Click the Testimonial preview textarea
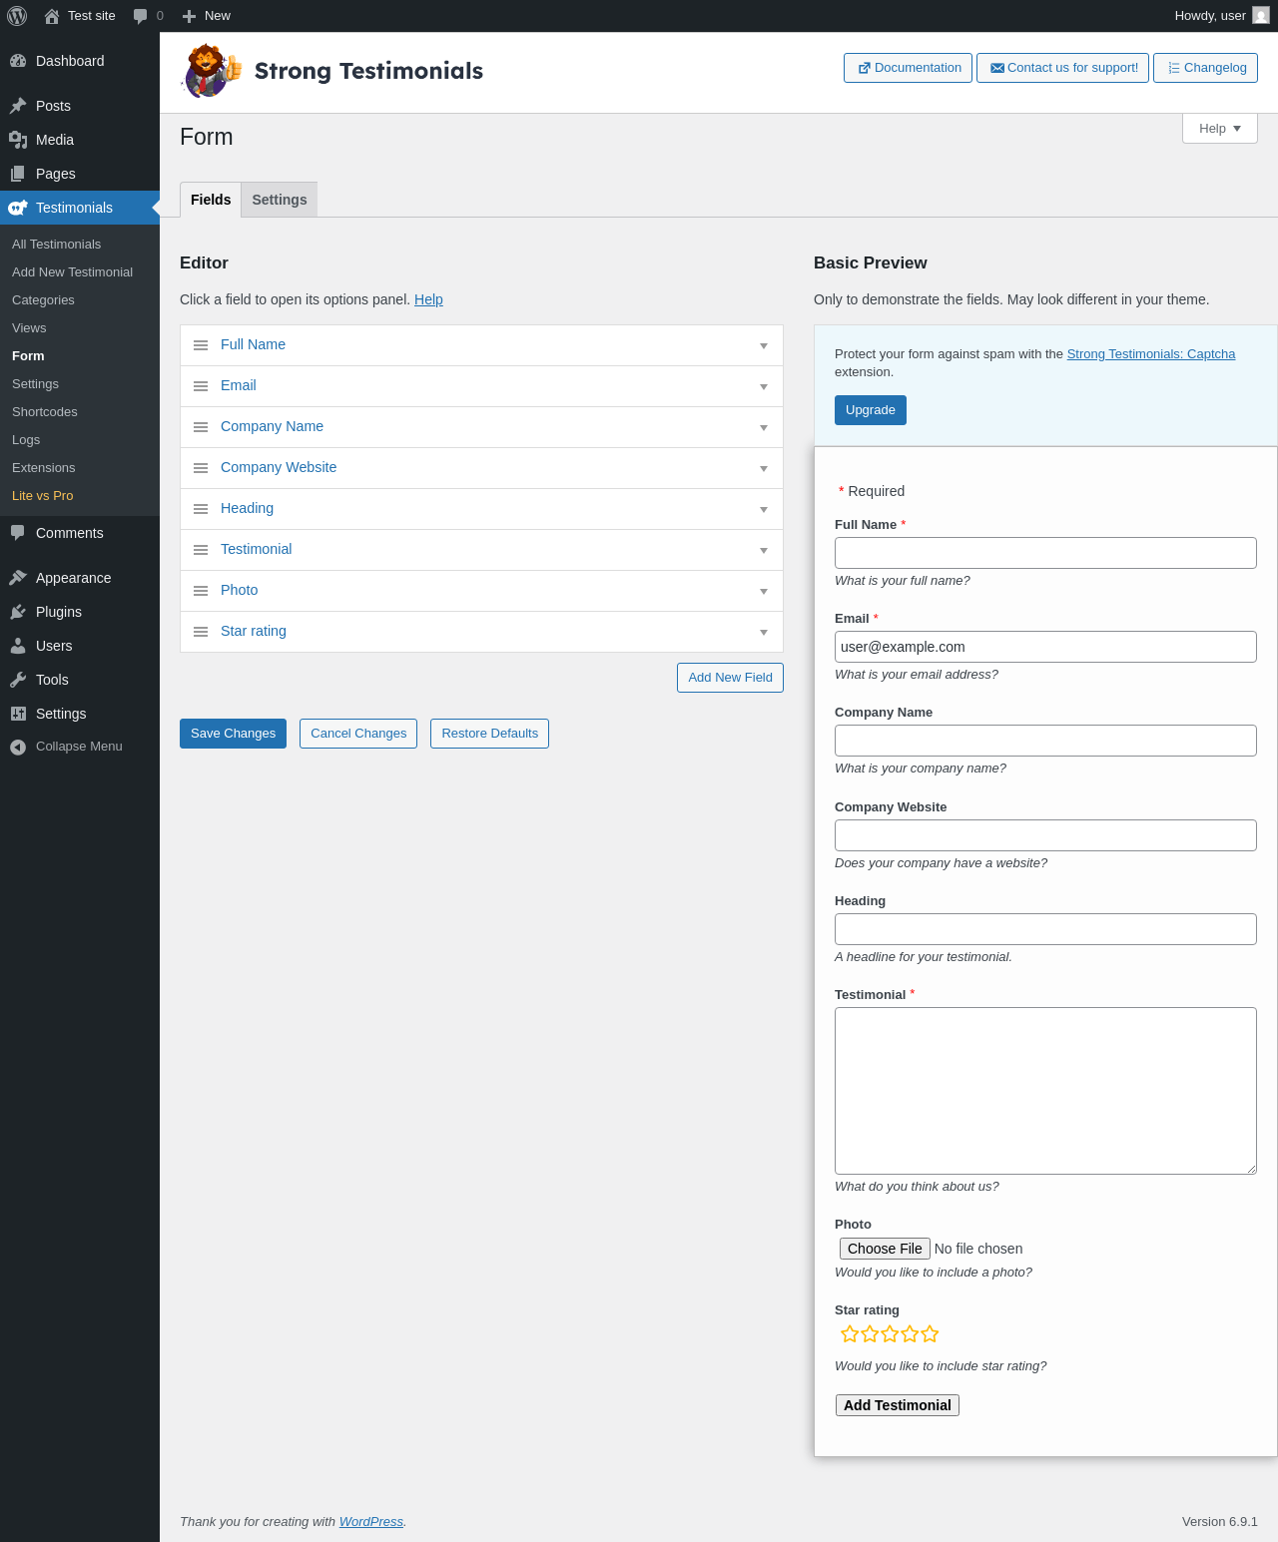This screenshot has height=1542, width=1278. (x=1045, y=1091)
